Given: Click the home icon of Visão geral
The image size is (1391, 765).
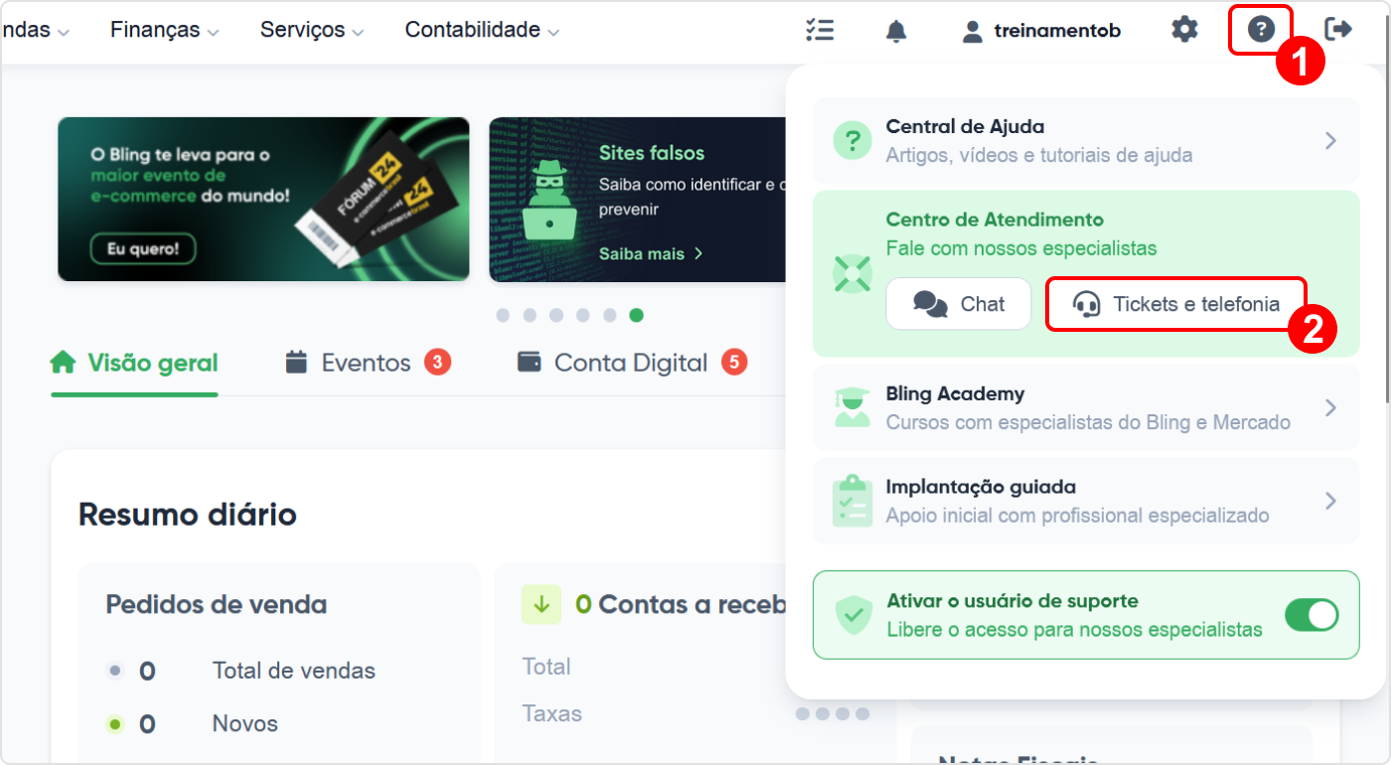Looking at the screenshot, I should (x=63, y=363).
